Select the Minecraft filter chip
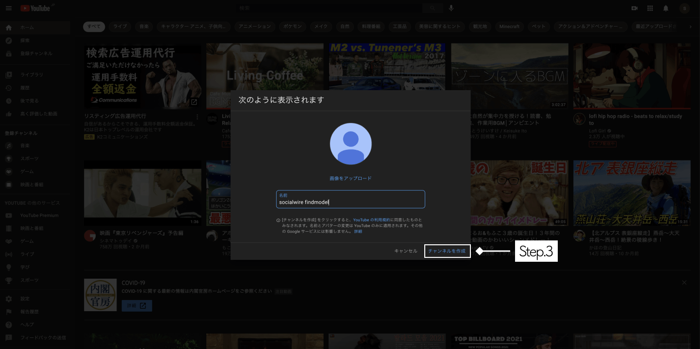 (x=509, y=27)
